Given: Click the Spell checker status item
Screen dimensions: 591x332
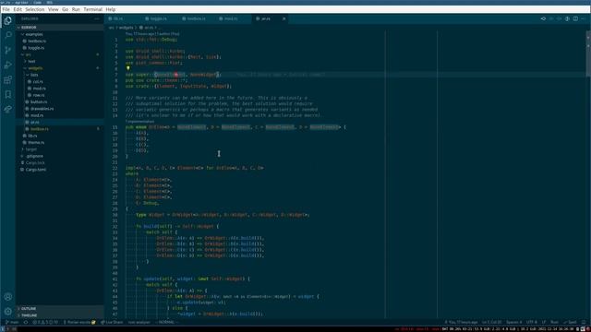Looking at the screenshot, I should pos(570,322).
